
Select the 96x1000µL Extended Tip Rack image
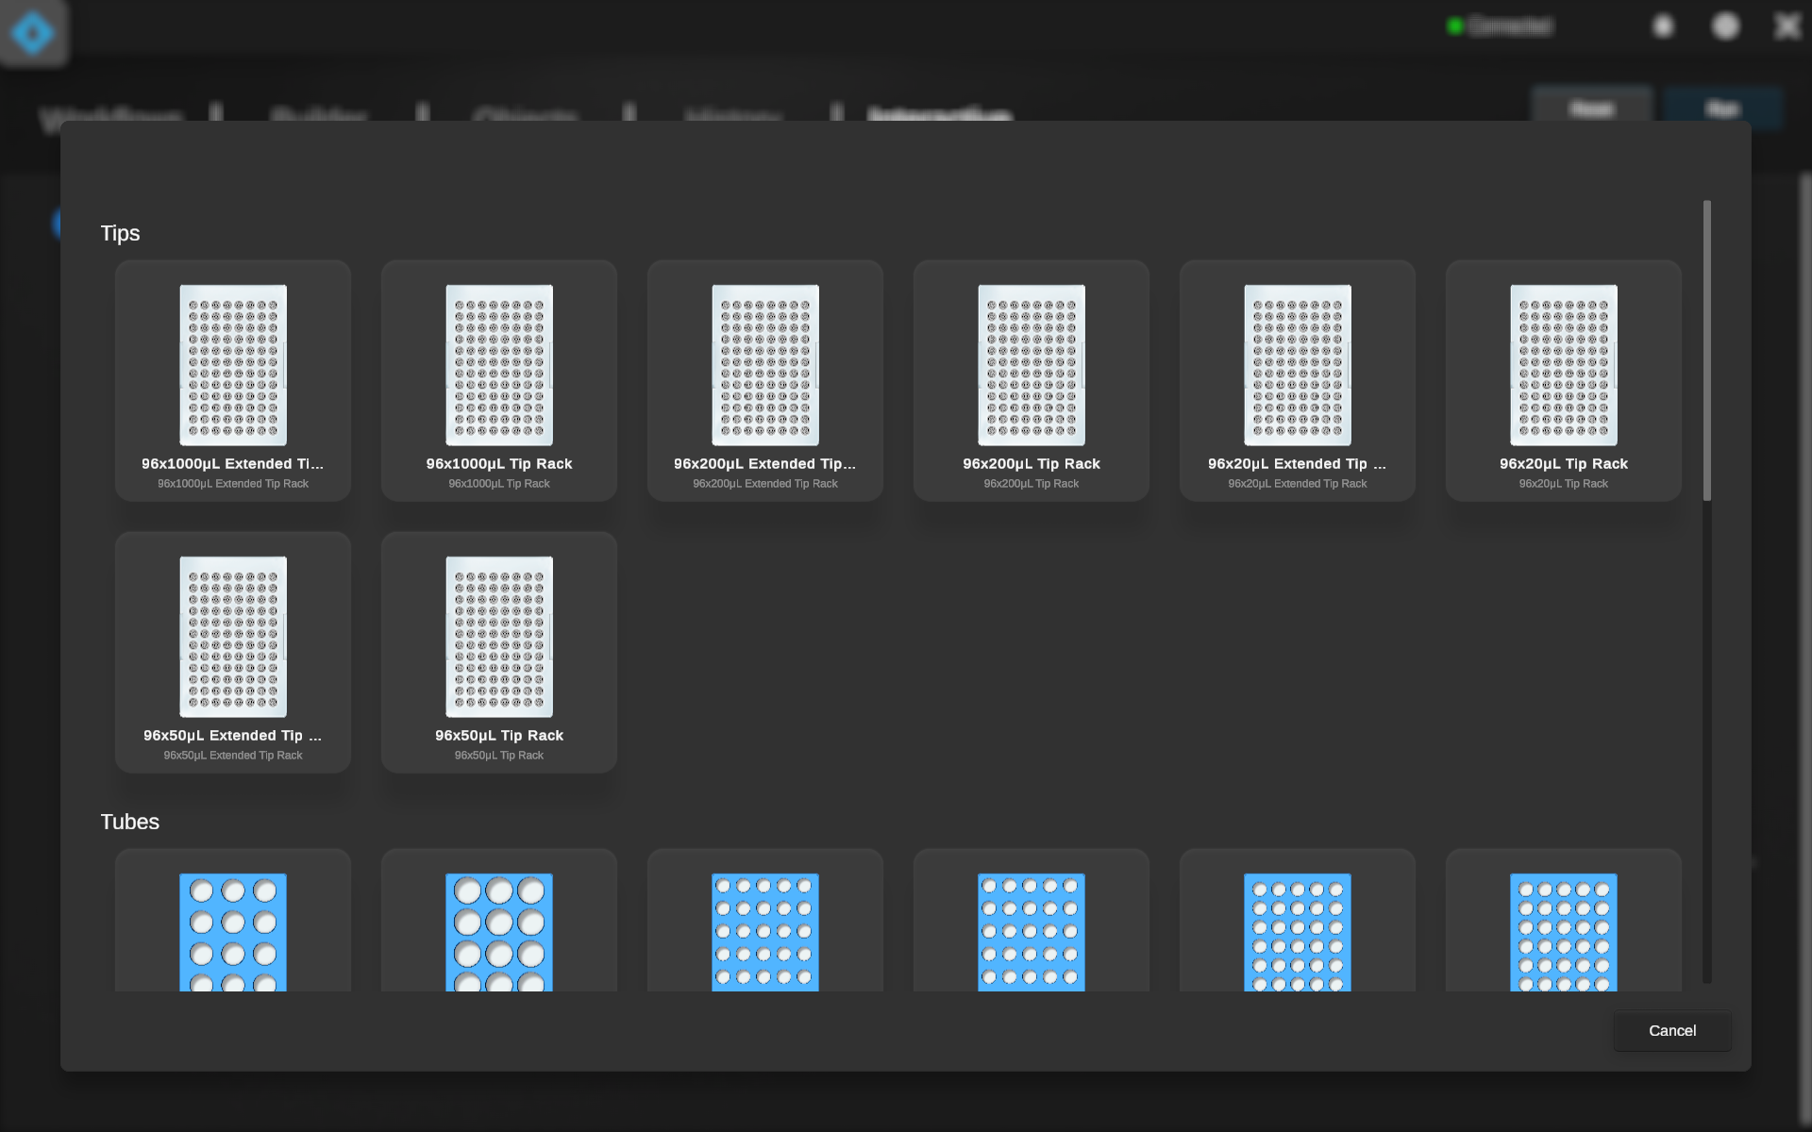[x=233, y=365]
